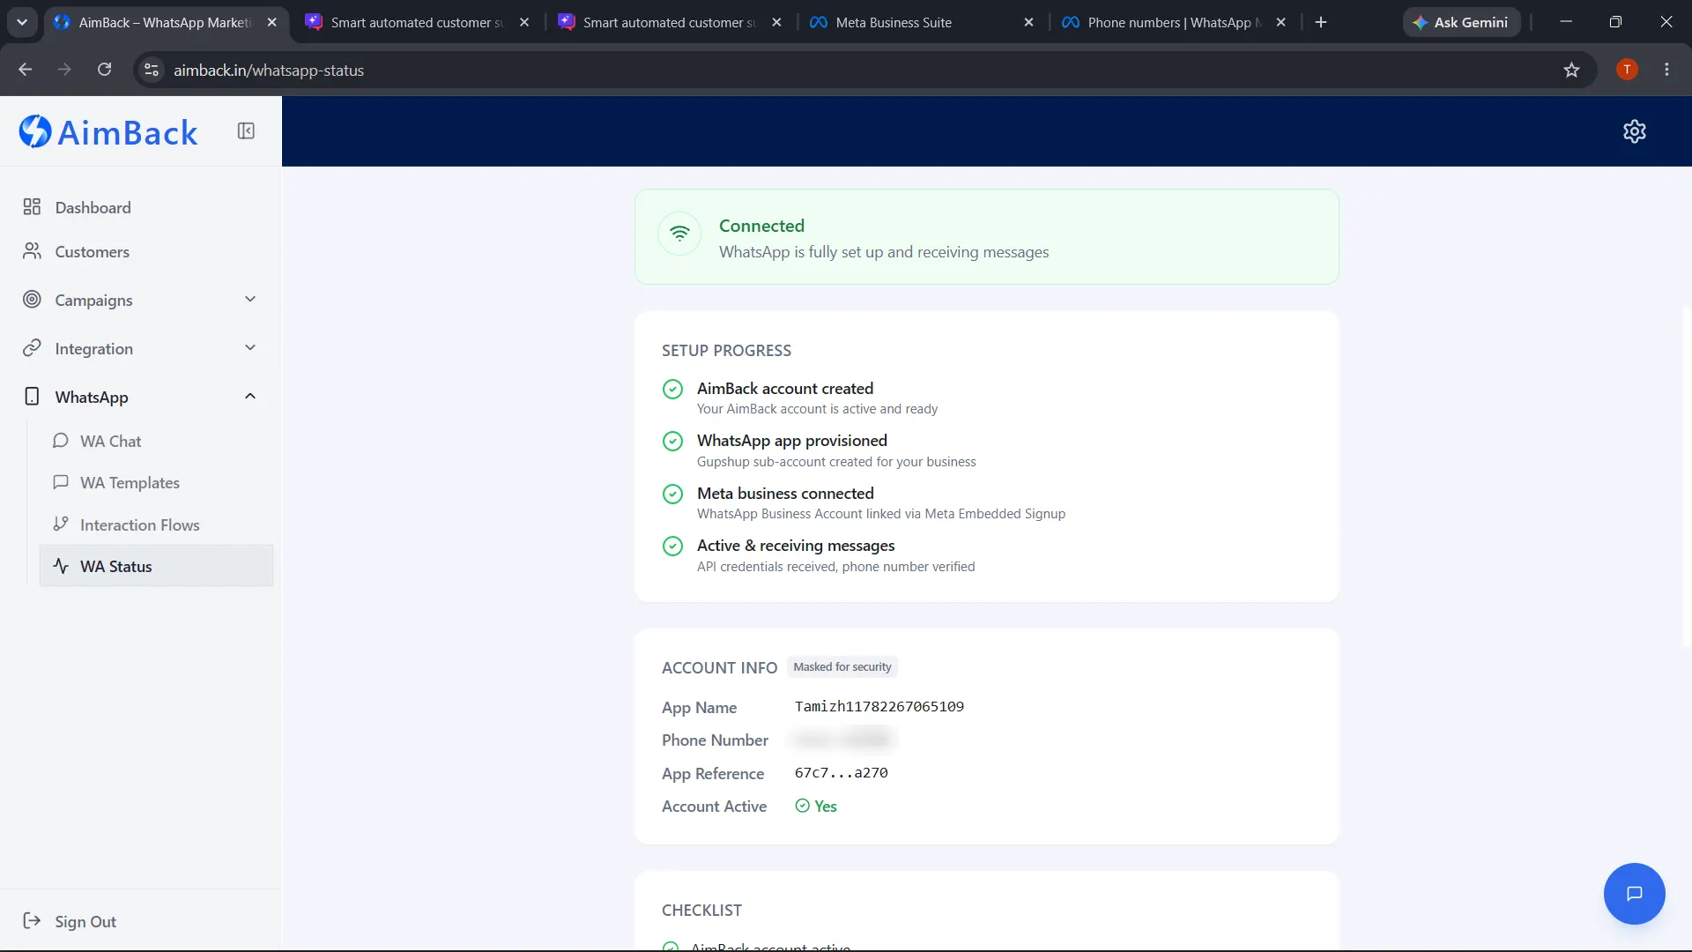Collapse the sidebar panel icon
Image resolution: width=1692 pixels, height=952 pixels.
[246, 131]
